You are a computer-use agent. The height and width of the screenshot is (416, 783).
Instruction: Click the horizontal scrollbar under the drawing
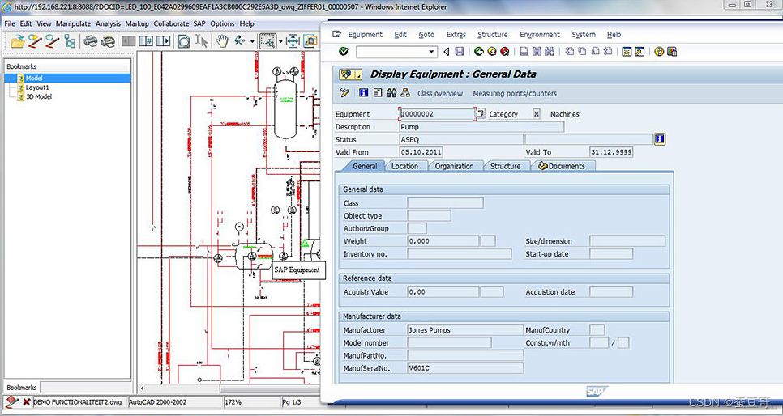tap(229, 388)
